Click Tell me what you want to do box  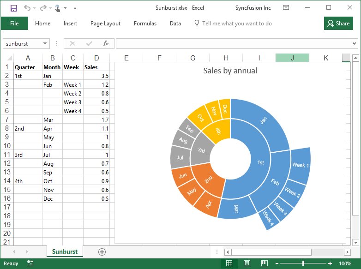(x=237, y=24)
